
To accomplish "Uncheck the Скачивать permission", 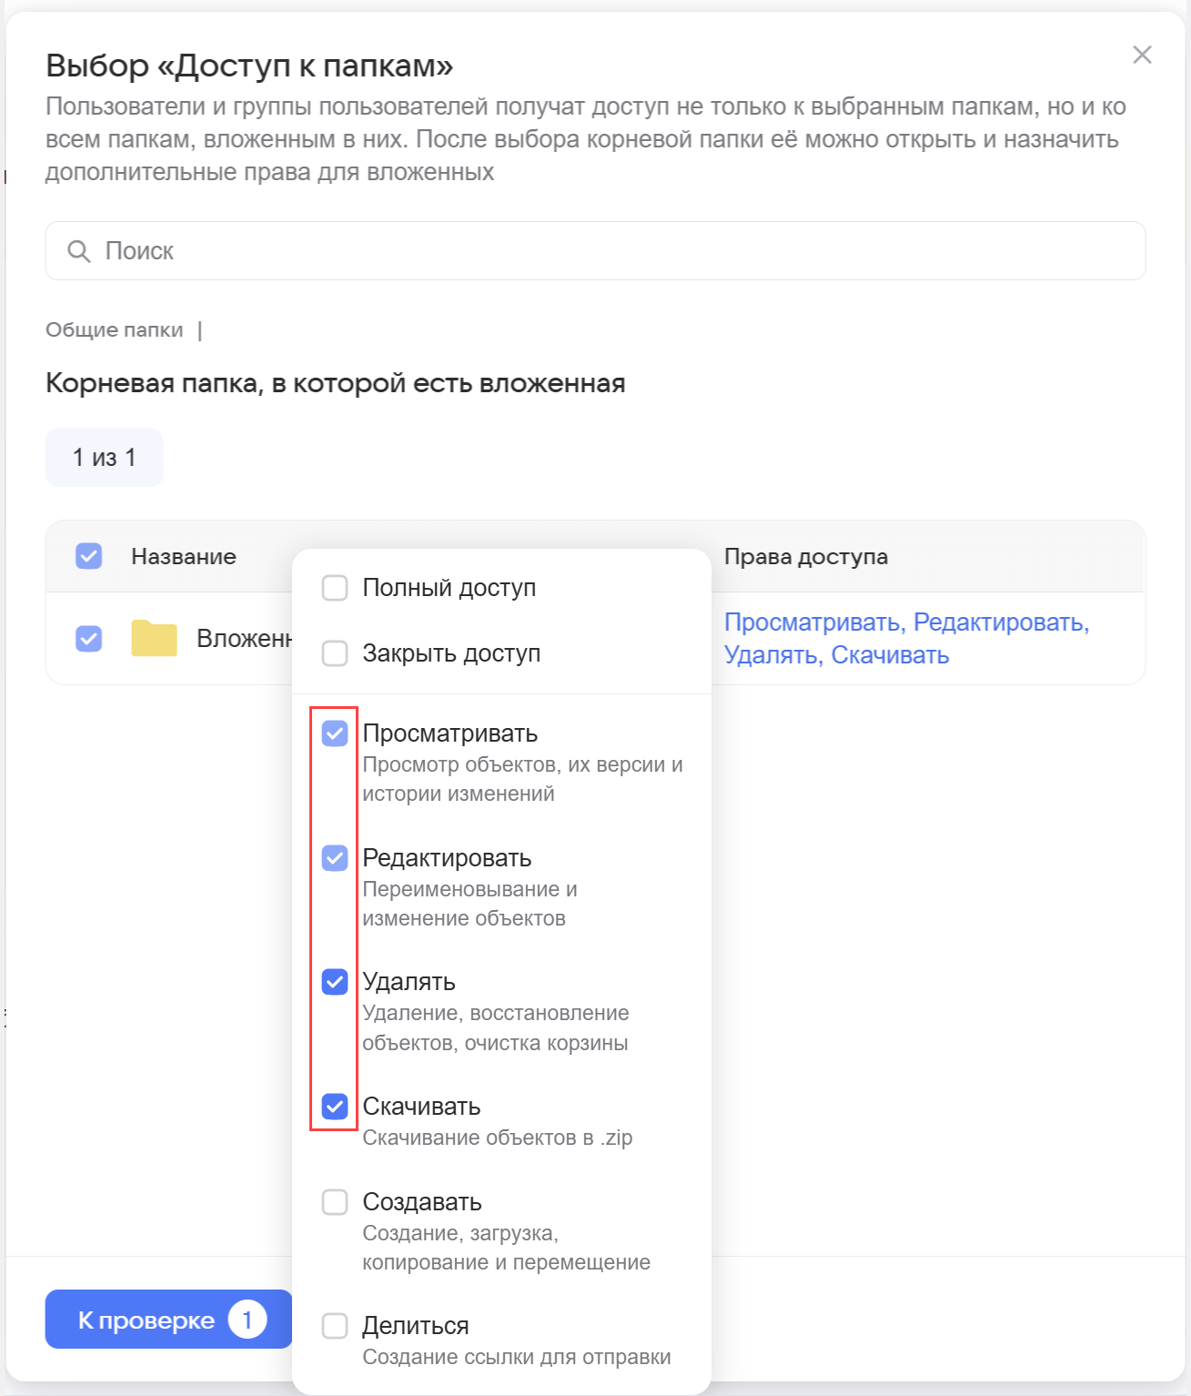I will [x=335, y=1107].
